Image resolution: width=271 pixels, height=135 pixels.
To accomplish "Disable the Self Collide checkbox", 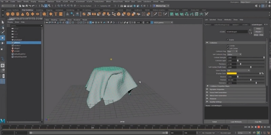I will click(x=228, y=48).
